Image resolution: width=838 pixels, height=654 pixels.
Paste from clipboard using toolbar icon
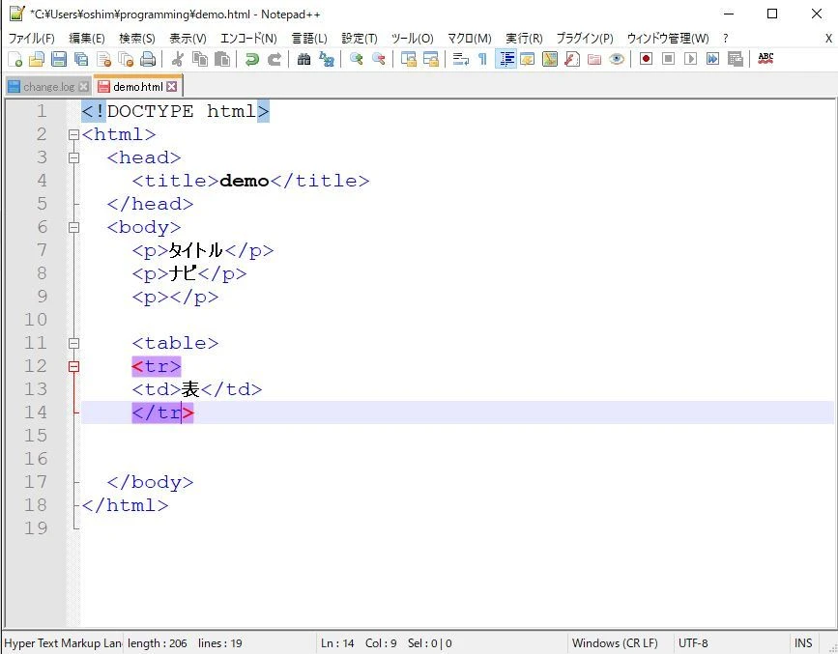click(221, 59)
